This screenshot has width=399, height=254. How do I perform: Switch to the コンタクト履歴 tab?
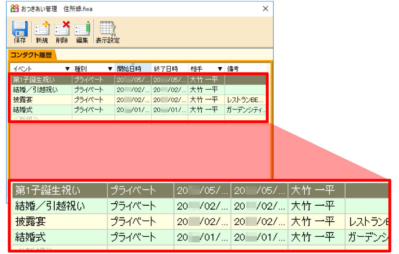(31, 55)
